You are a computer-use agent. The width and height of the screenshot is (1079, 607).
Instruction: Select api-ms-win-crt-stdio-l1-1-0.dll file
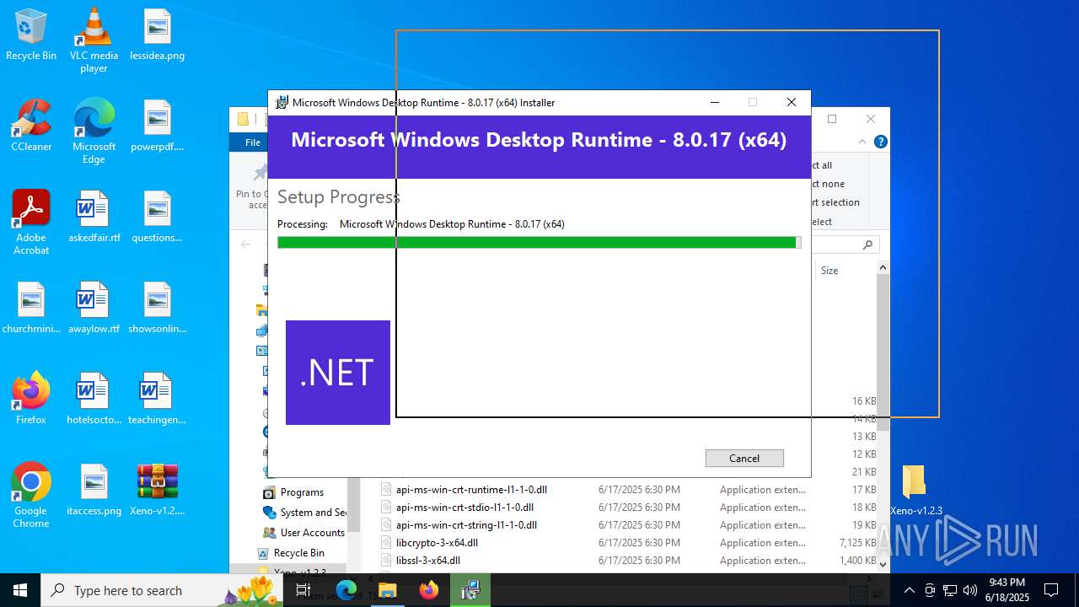point(464,507)
